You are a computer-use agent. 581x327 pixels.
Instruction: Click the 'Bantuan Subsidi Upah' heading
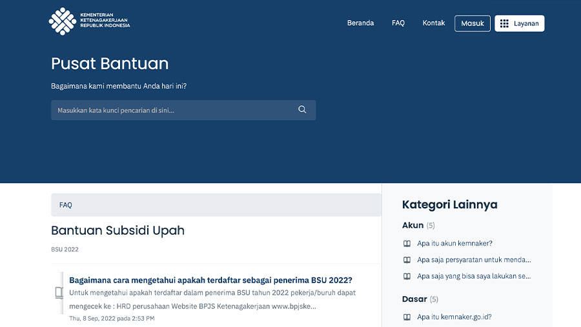(x=118, y=230)
